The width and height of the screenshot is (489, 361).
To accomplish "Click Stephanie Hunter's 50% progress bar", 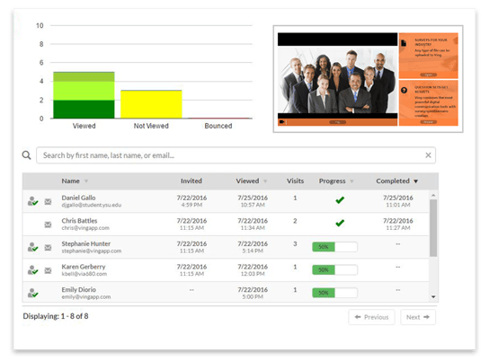I will (x=334, y=247).
